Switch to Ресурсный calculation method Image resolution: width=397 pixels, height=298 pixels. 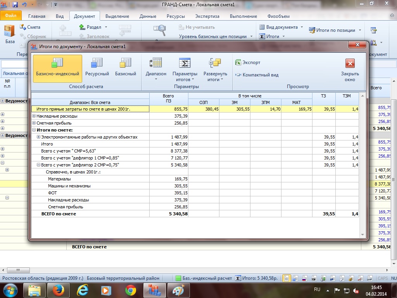coord(97,68)
